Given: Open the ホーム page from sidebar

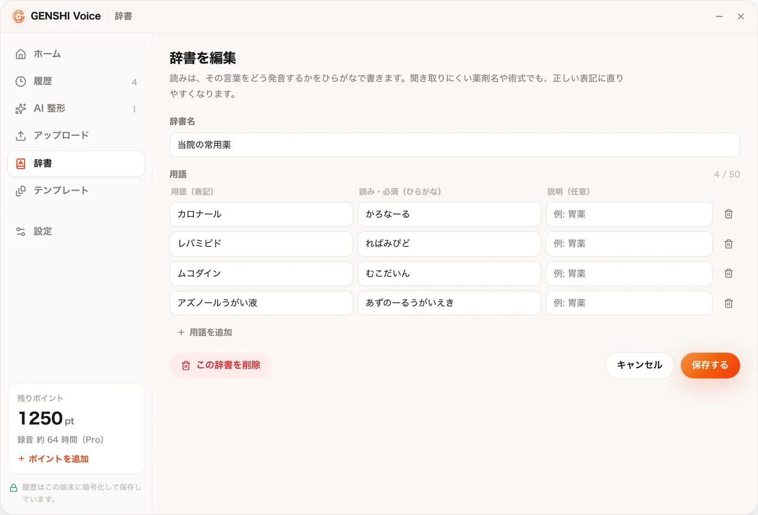Looking at the screenshot, I should pos(76,54).
